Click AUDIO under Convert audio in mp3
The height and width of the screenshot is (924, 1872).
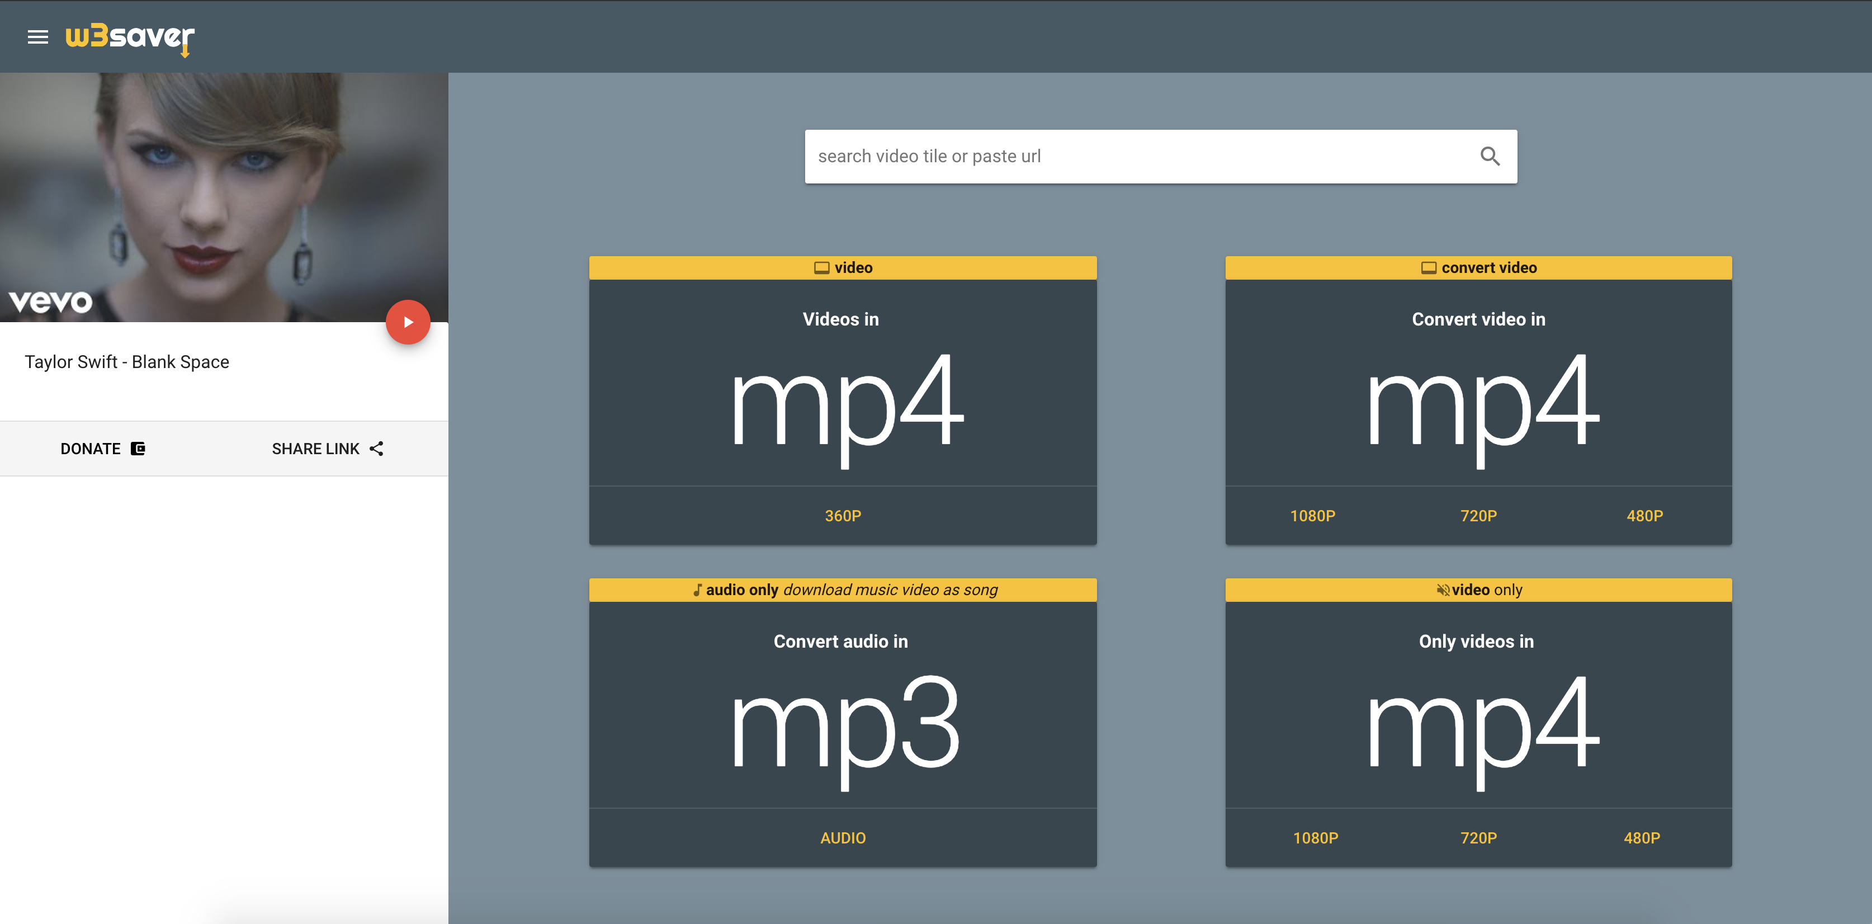pos(843,837)
